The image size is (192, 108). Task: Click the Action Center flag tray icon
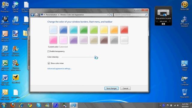[168, 105]
